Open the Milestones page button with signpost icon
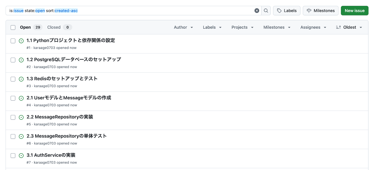The height and width of the screenshot is (170, 372). (x=321, y=11)
